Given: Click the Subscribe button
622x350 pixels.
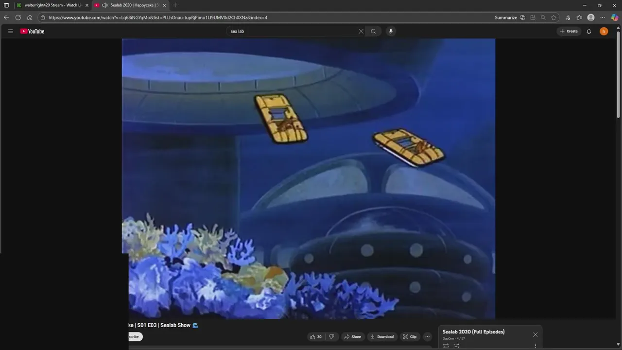Looking at the screenshot, I should pos(135,336).
